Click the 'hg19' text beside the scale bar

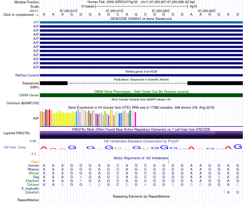coord(193,6)
